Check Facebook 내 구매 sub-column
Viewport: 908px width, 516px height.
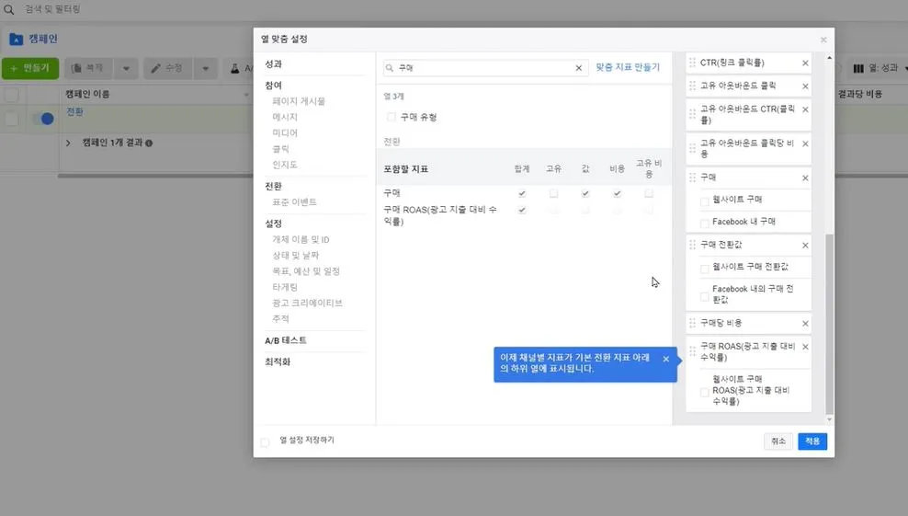coord(705,224)
